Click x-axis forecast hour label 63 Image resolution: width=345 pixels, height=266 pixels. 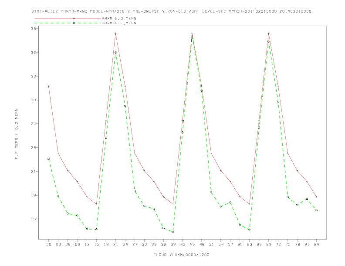pyautogui.click(x=250, y=244)
